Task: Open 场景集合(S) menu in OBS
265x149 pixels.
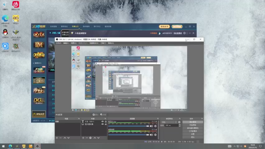Action: click(x=94, y=43)
